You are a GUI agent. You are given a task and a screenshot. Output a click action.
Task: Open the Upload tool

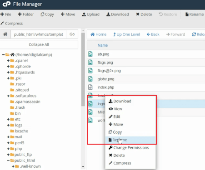tap(90, 15)
